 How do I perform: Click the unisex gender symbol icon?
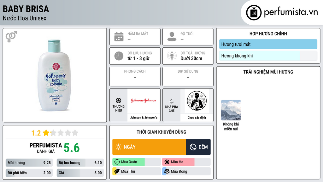11,37
